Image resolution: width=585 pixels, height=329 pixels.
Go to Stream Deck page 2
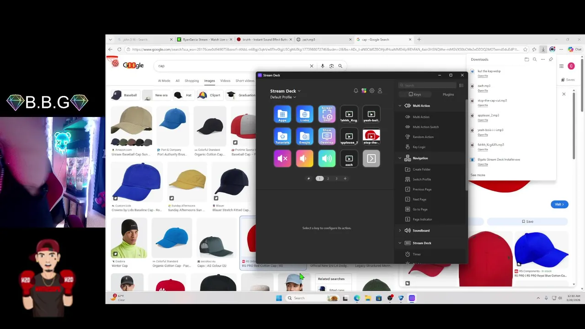[328, 179]
